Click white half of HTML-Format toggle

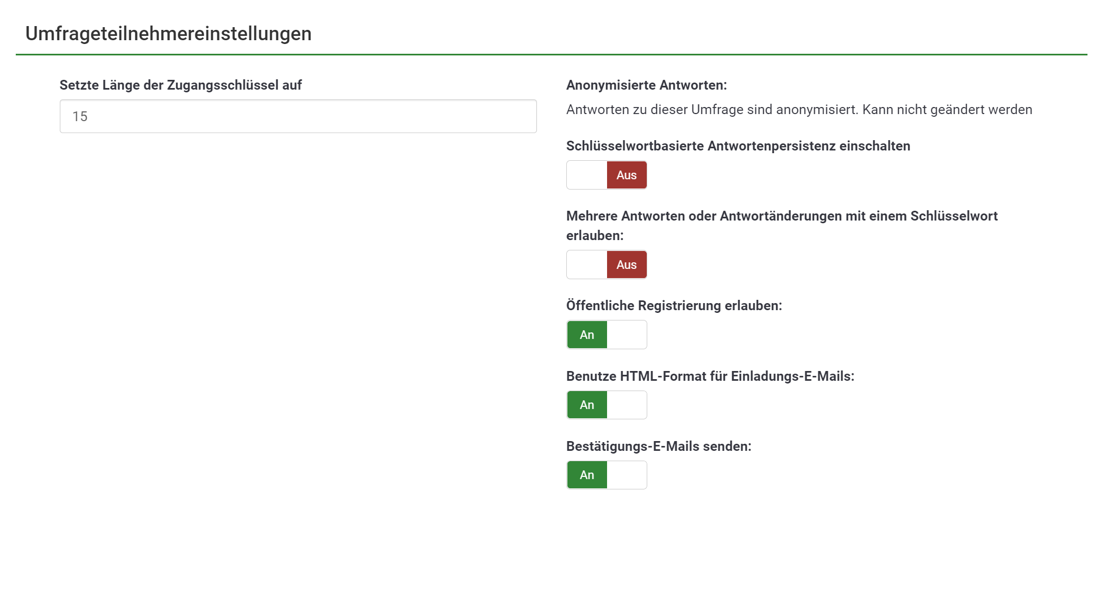627,405
